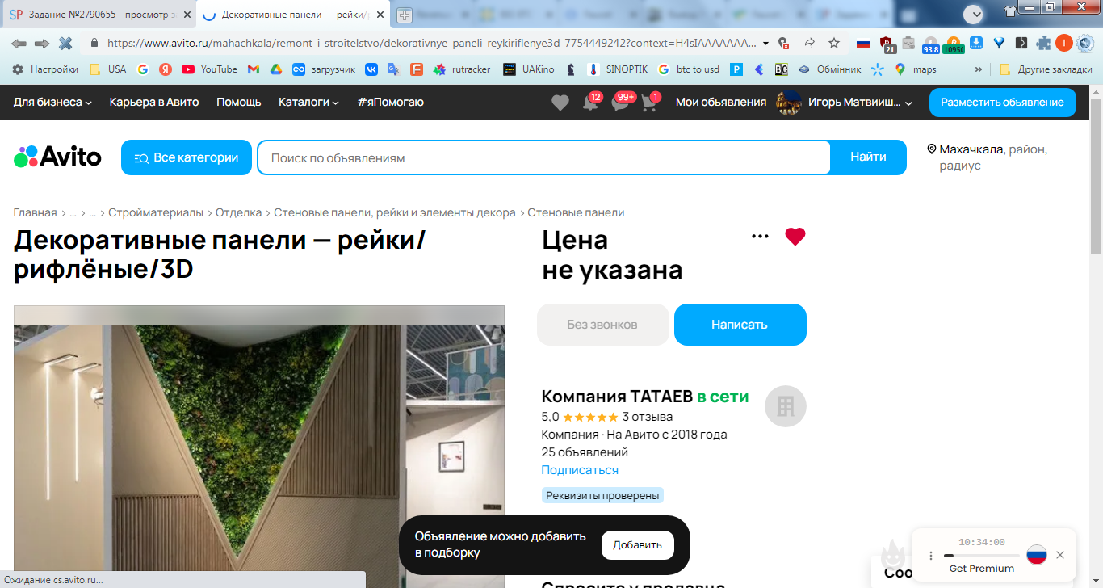The image size is (1103, 588).
Task: Open Карьера в Авито menu item
Action: tap(154, 103)
